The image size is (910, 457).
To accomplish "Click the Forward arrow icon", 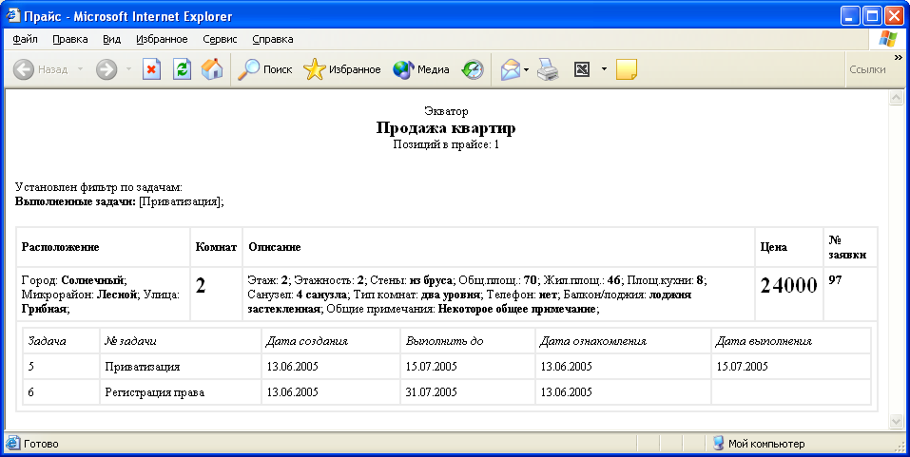I will coord(106,69).
